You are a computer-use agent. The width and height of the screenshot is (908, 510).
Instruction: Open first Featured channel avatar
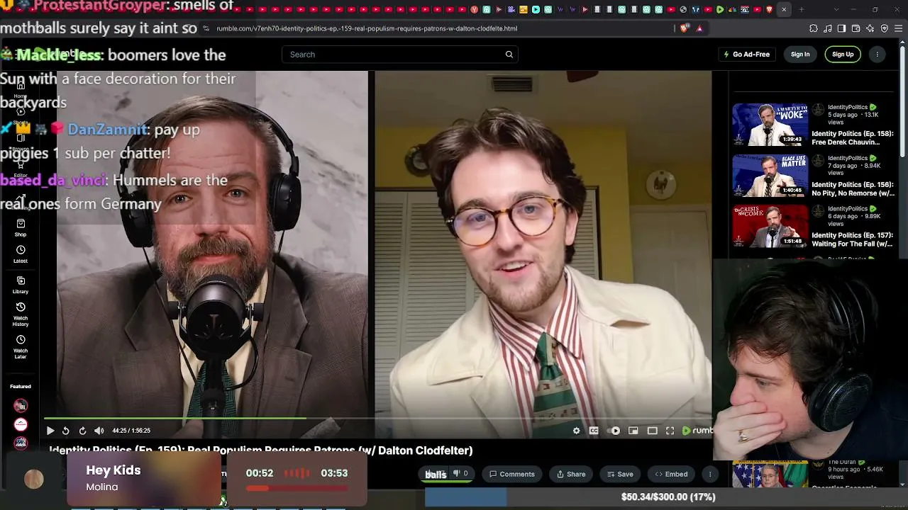click(21, 406)
